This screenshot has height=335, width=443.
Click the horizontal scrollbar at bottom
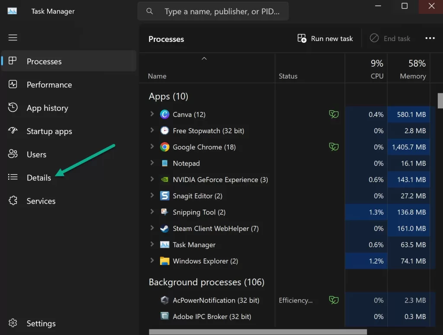[258, 332]
